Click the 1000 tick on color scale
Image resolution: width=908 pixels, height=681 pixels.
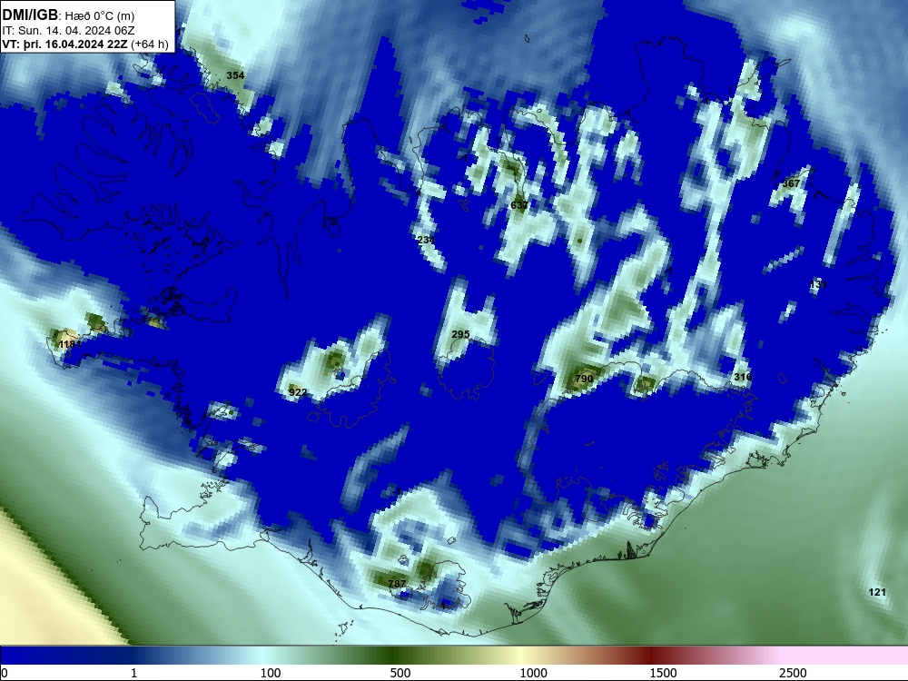(x=533, y=673)
